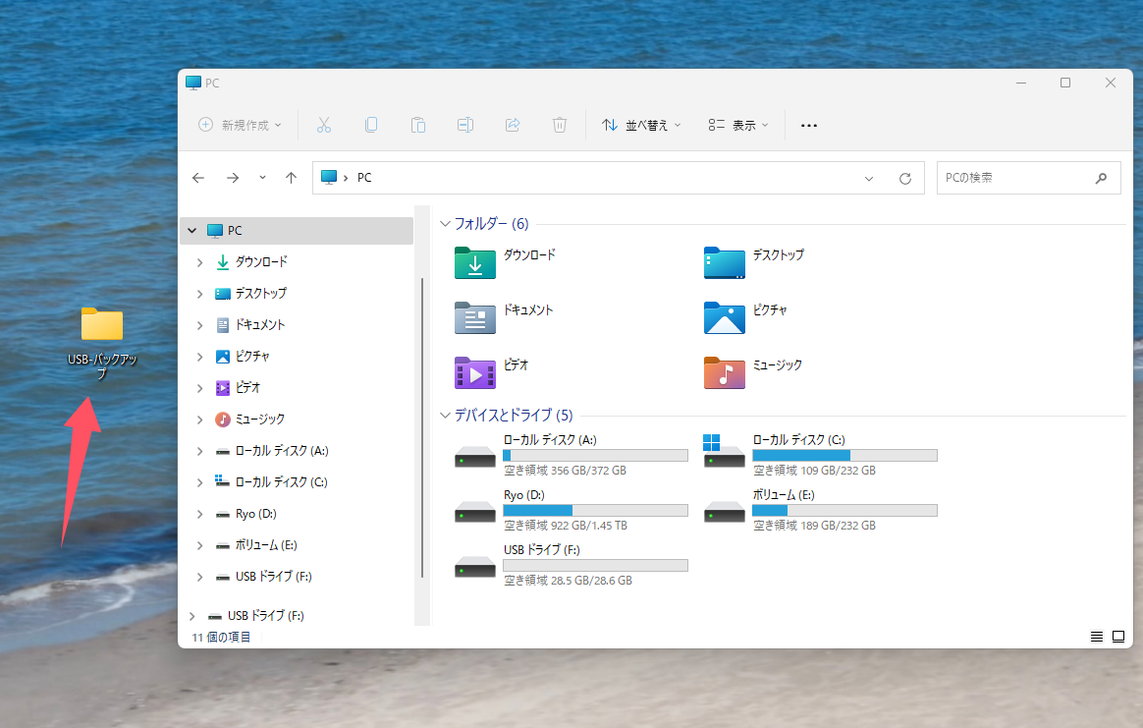The image size is (1143, 728).
Task: Open the USB-バックアップ folder on the desktop
Action: point(101,324)
